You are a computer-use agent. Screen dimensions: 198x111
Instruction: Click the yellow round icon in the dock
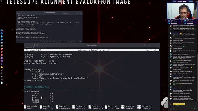[x=2, y=67]
